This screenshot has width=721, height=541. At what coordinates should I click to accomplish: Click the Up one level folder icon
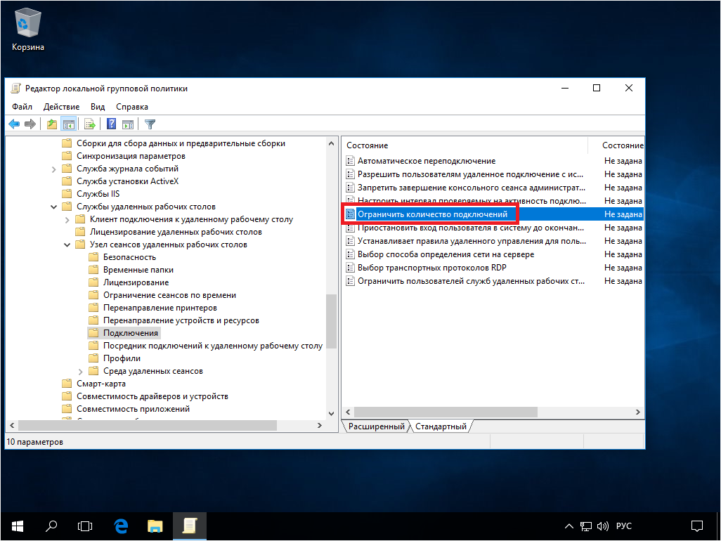click(51, 124)
